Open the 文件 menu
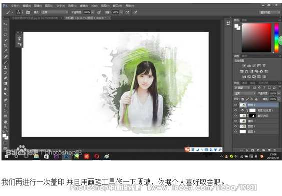The width and height of the screenshot is (282, 196). tap(15, 6)
